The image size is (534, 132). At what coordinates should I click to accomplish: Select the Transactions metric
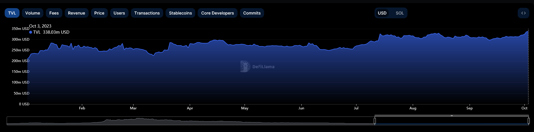point(147,13)
